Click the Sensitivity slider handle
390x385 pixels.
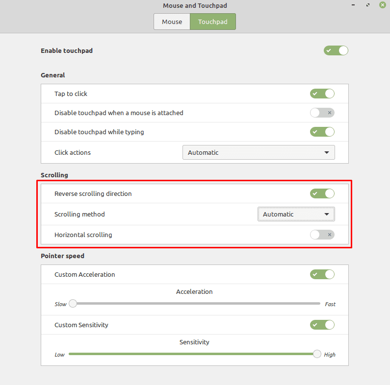pos(317,354)
